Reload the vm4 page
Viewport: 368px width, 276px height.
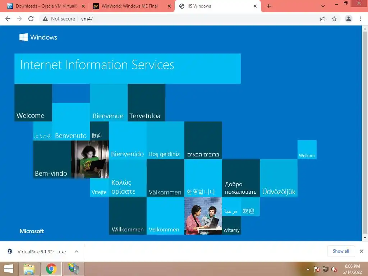click(x=31, y=19)
